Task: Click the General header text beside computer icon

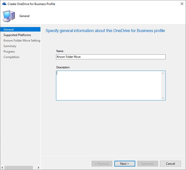Action: 24,16
